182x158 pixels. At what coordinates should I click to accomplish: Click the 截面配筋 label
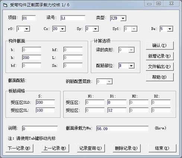tap(17, 80)
